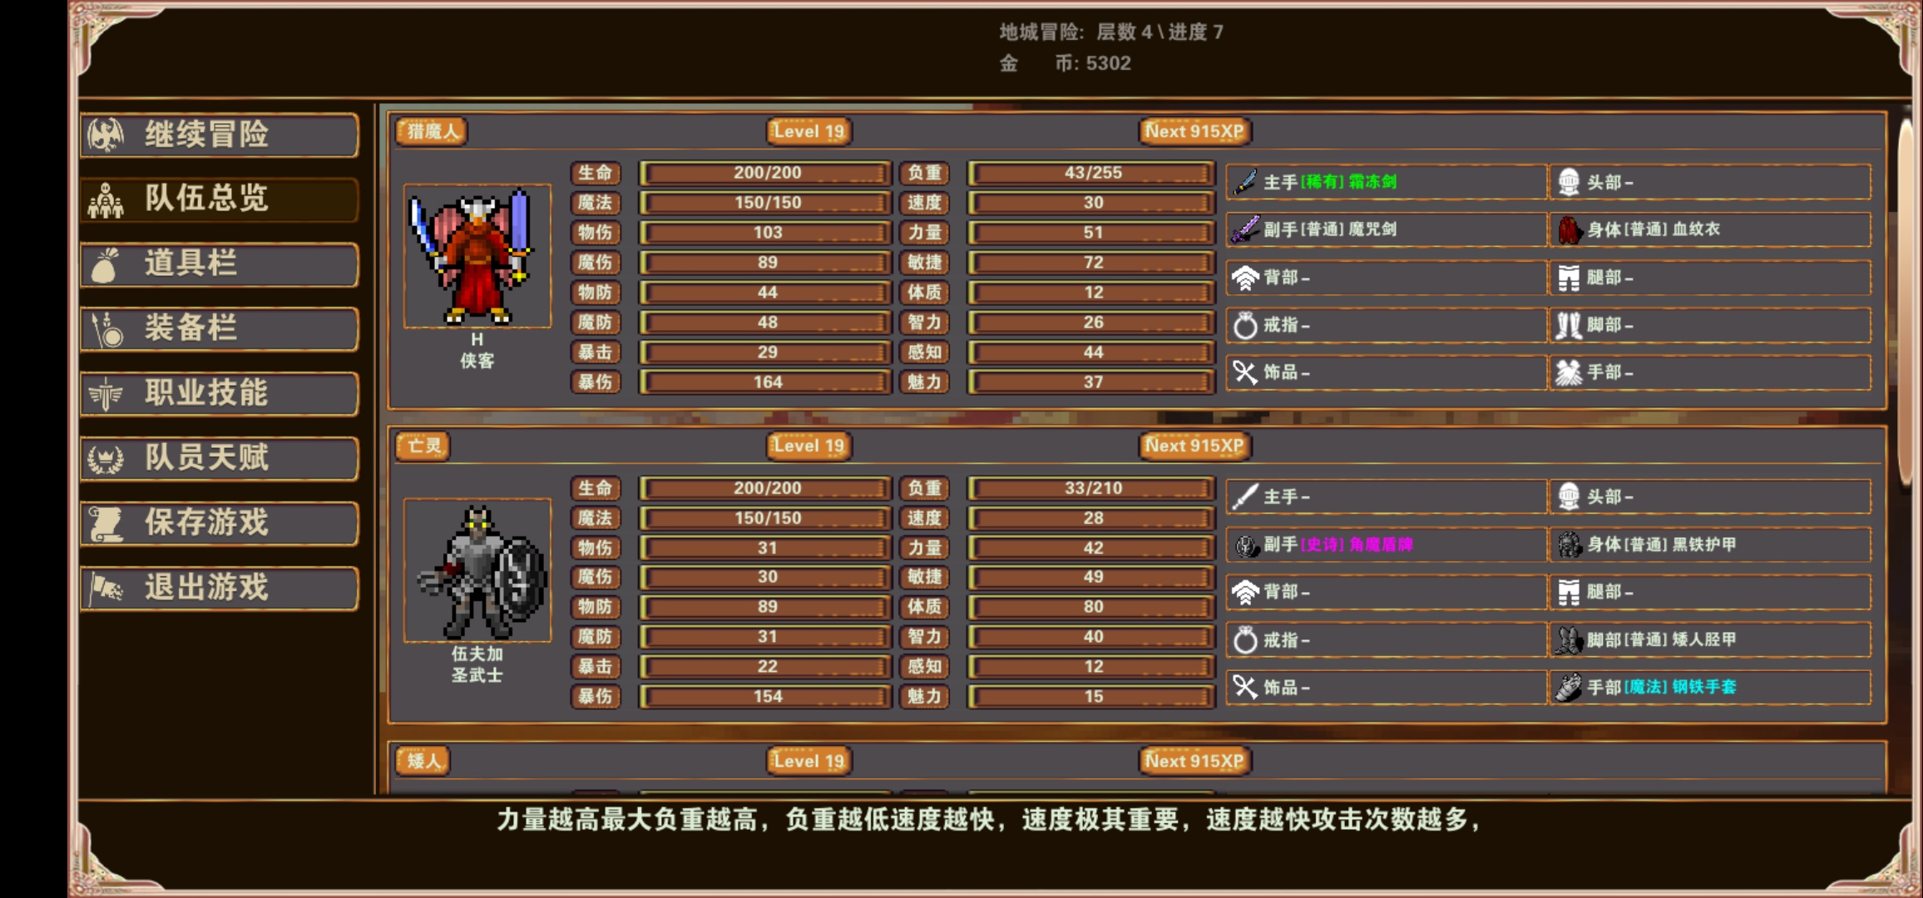Click 猎魔人 Level 19 badge
The width and height of the screenshot is (1923, 898).
pyautogui.click(x=808, y=131)
